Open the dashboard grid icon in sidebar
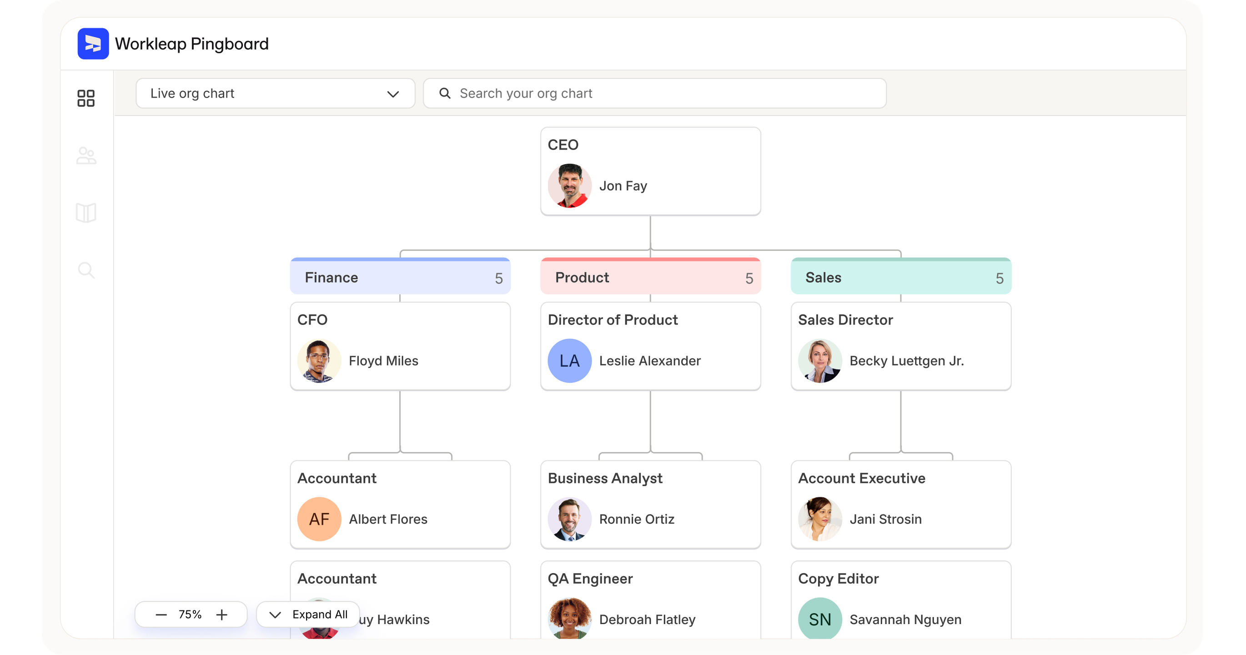The image size is (1246, 655). 86,98
